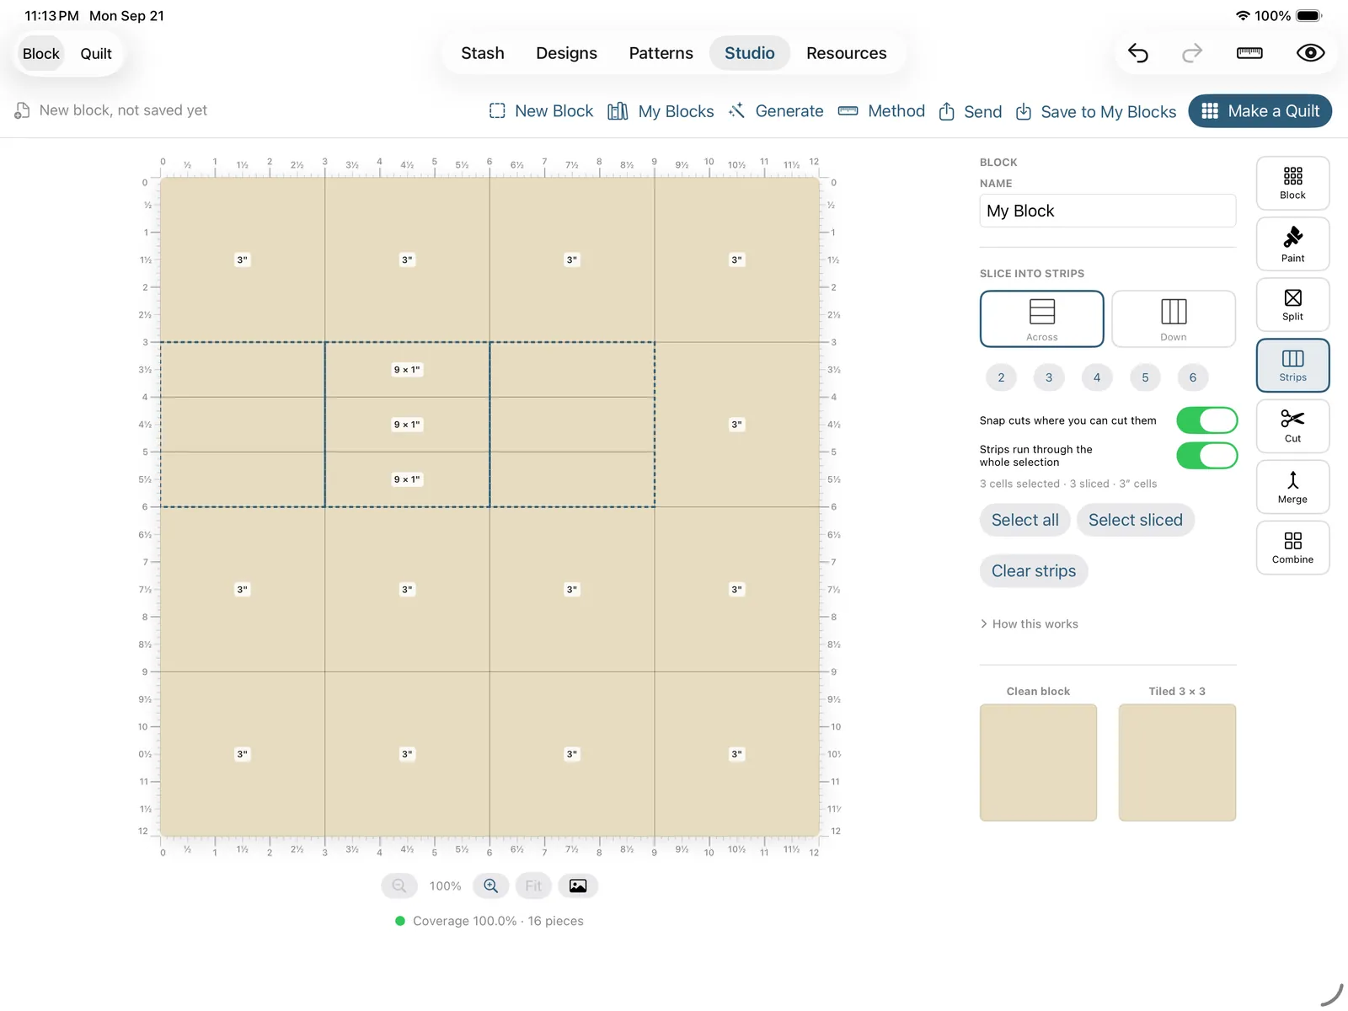Click Make a Quilt button
The height and width of the screenshot is (1011, 1348).
1260,111
